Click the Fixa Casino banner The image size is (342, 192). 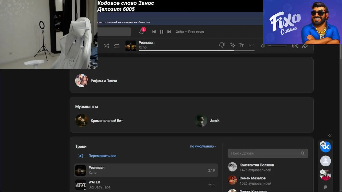click(302, 22)
